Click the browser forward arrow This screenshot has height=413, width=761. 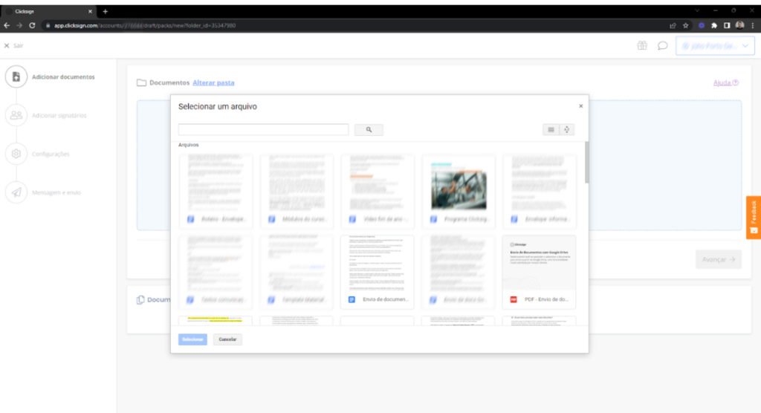19,25
